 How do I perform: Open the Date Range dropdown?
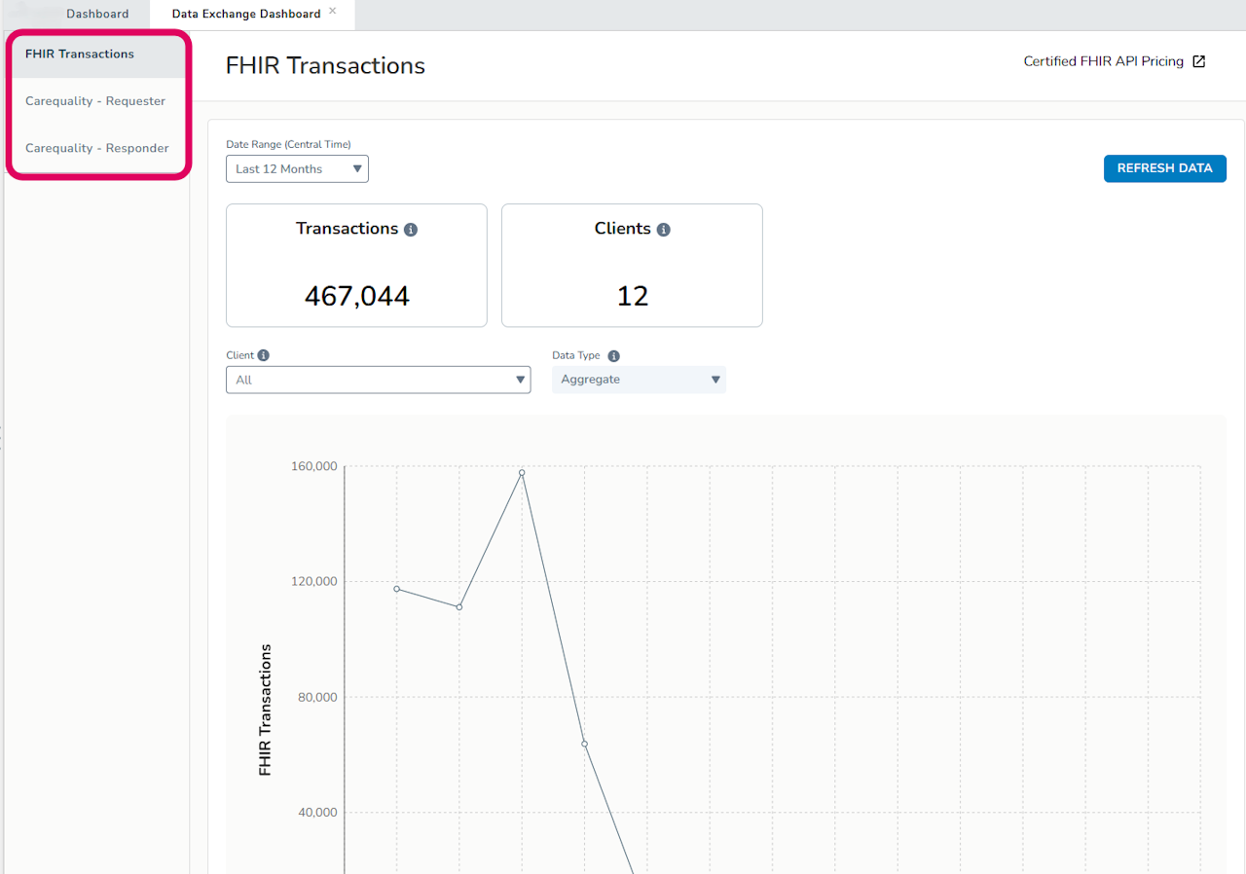pos(297,168)
